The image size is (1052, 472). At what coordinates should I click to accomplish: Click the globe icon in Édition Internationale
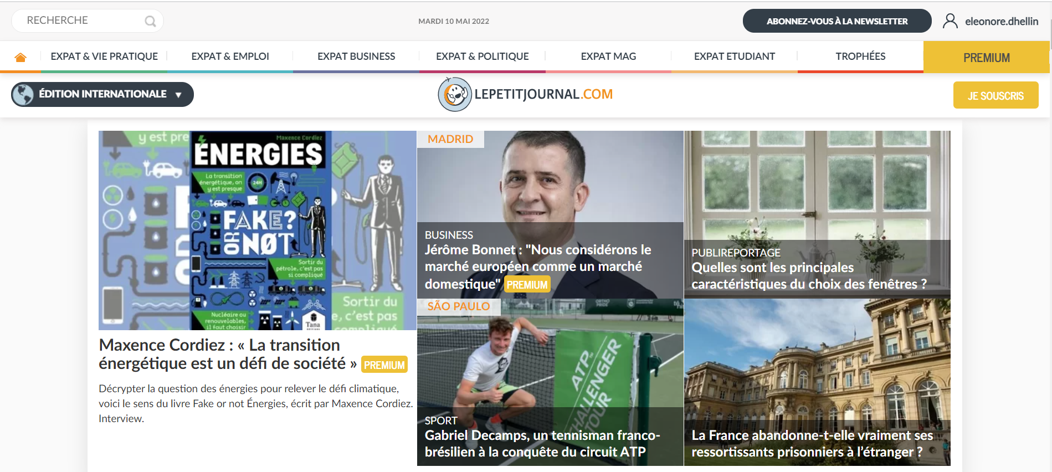tap(23, 94)
